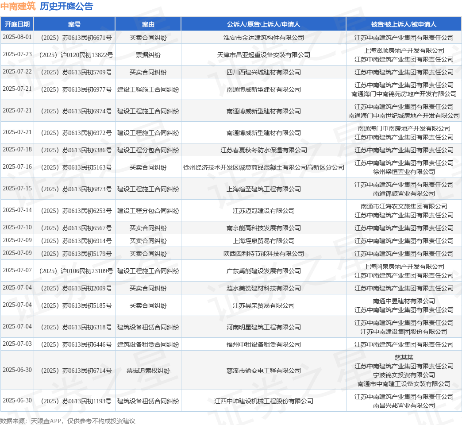Click the 开庭日期 column header
462x425 pixels.
pos(17,24)
